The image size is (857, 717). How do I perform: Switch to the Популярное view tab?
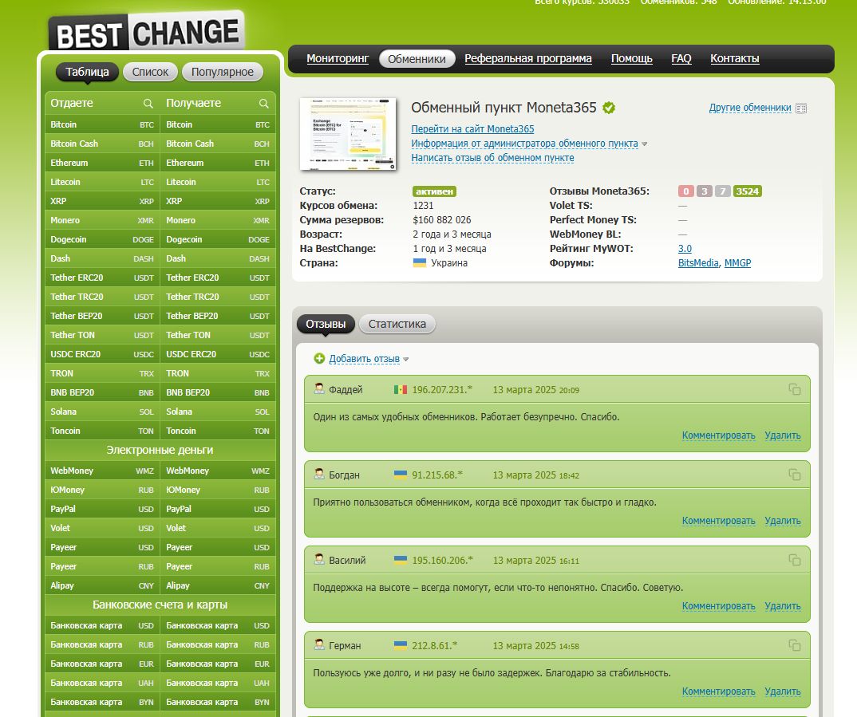tap(222, 72)
